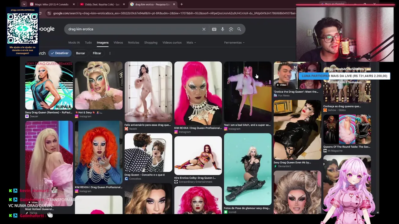This screenshot has height=224, width=399.
Task: Click the Gshow - Globo source icon
Action: tap(325, 110)
